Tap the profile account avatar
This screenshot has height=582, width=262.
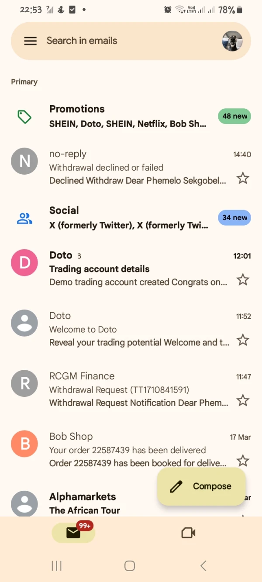point(232,41)
